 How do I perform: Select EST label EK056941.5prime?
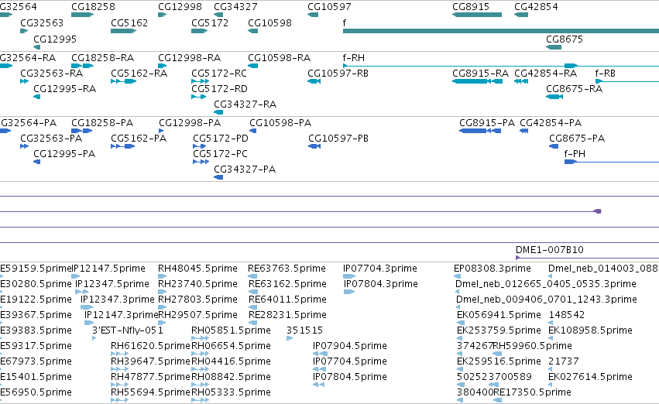point(499,315)
